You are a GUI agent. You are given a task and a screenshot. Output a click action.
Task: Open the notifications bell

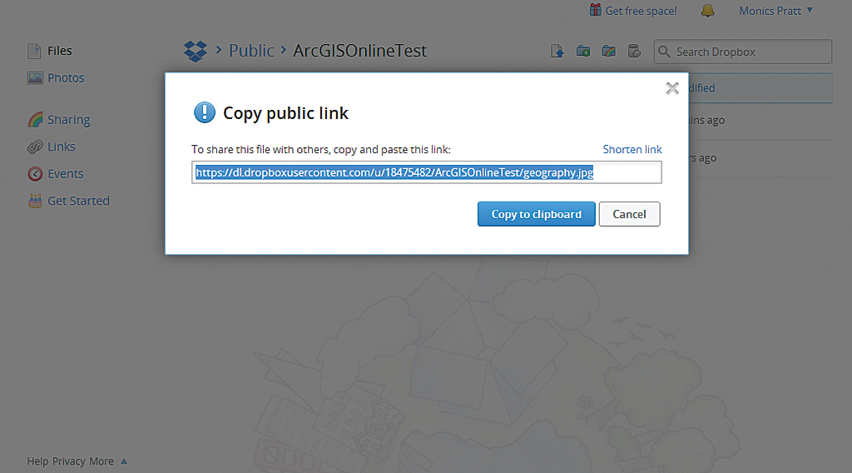708,11
